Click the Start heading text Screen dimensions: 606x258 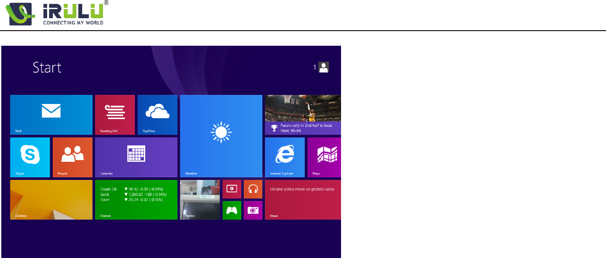coord(47,67)
